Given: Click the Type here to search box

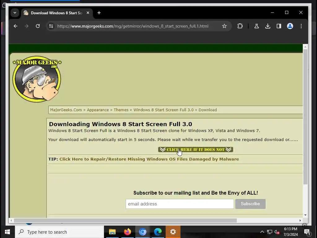Looking at the screenshot, I should [59, 232].
